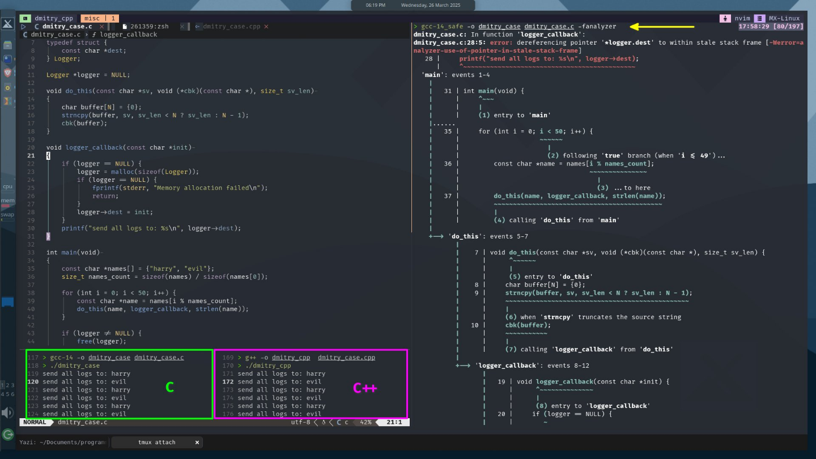Switch to workspace 5 in pager

(x=7, y=394)
